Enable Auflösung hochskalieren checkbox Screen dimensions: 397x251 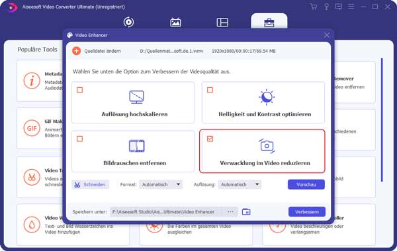pyautogui.click(x=80, y=90)
